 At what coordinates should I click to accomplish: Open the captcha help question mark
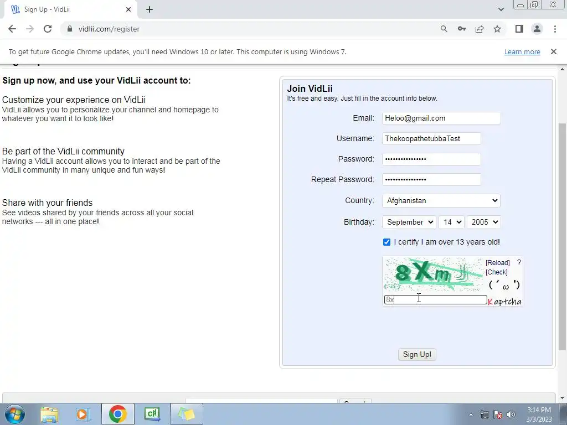tap(519, 263)
